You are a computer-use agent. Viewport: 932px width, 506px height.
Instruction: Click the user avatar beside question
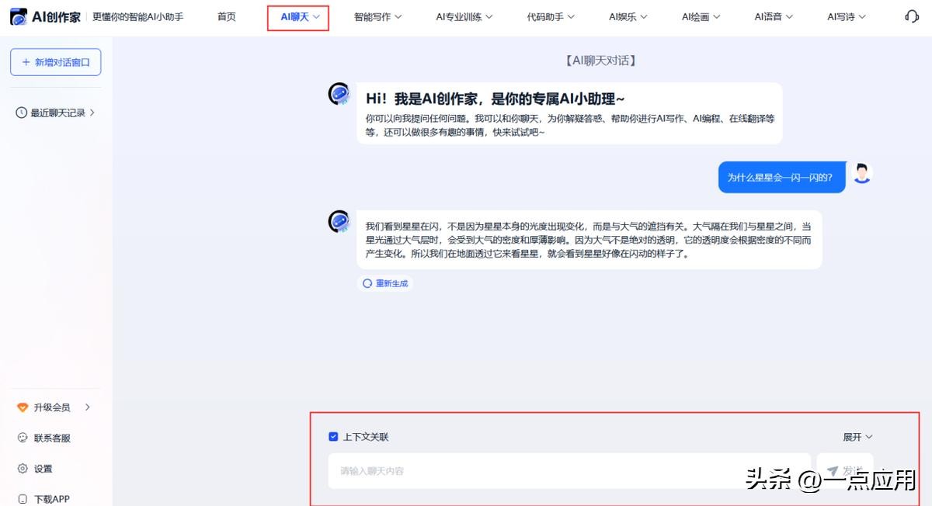[x=861, y=174]
